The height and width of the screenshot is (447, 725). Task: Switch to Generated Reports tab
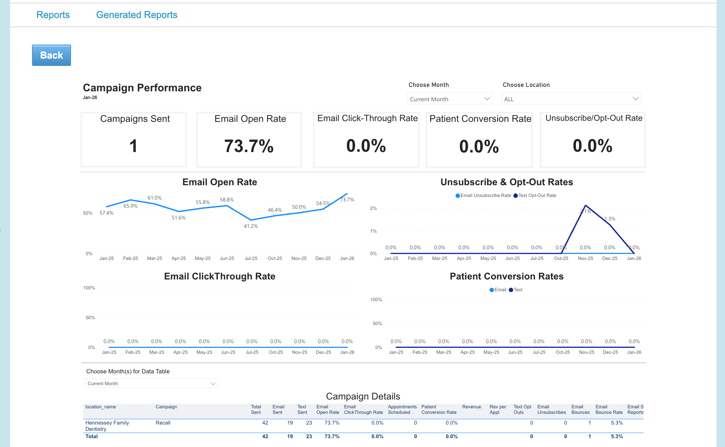(137, 15)
